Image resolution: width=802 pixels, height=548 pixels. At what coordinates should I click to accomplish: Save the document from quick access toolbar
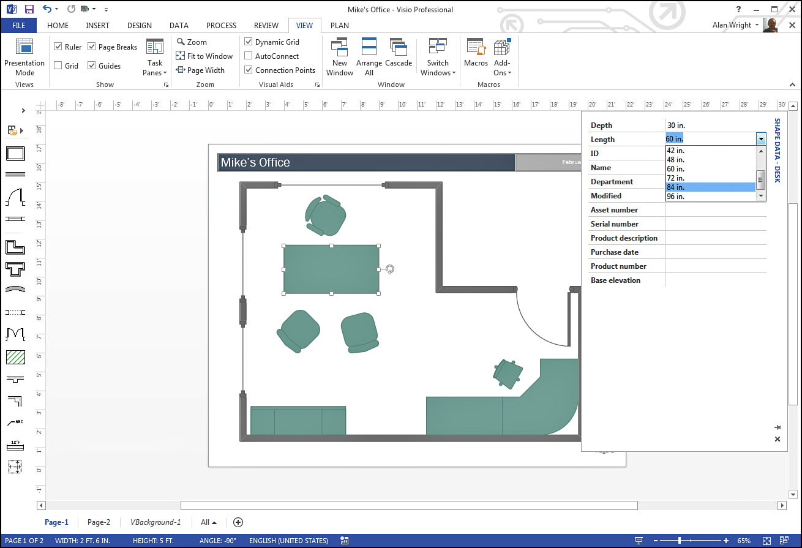[x=29, y=9]
